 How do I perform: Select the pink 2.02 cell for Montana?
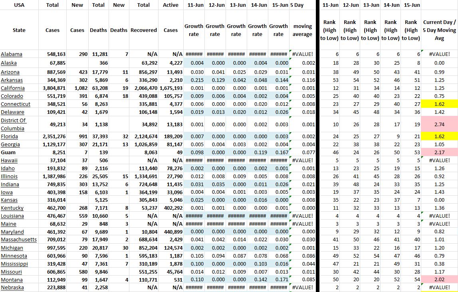[439, 280]
